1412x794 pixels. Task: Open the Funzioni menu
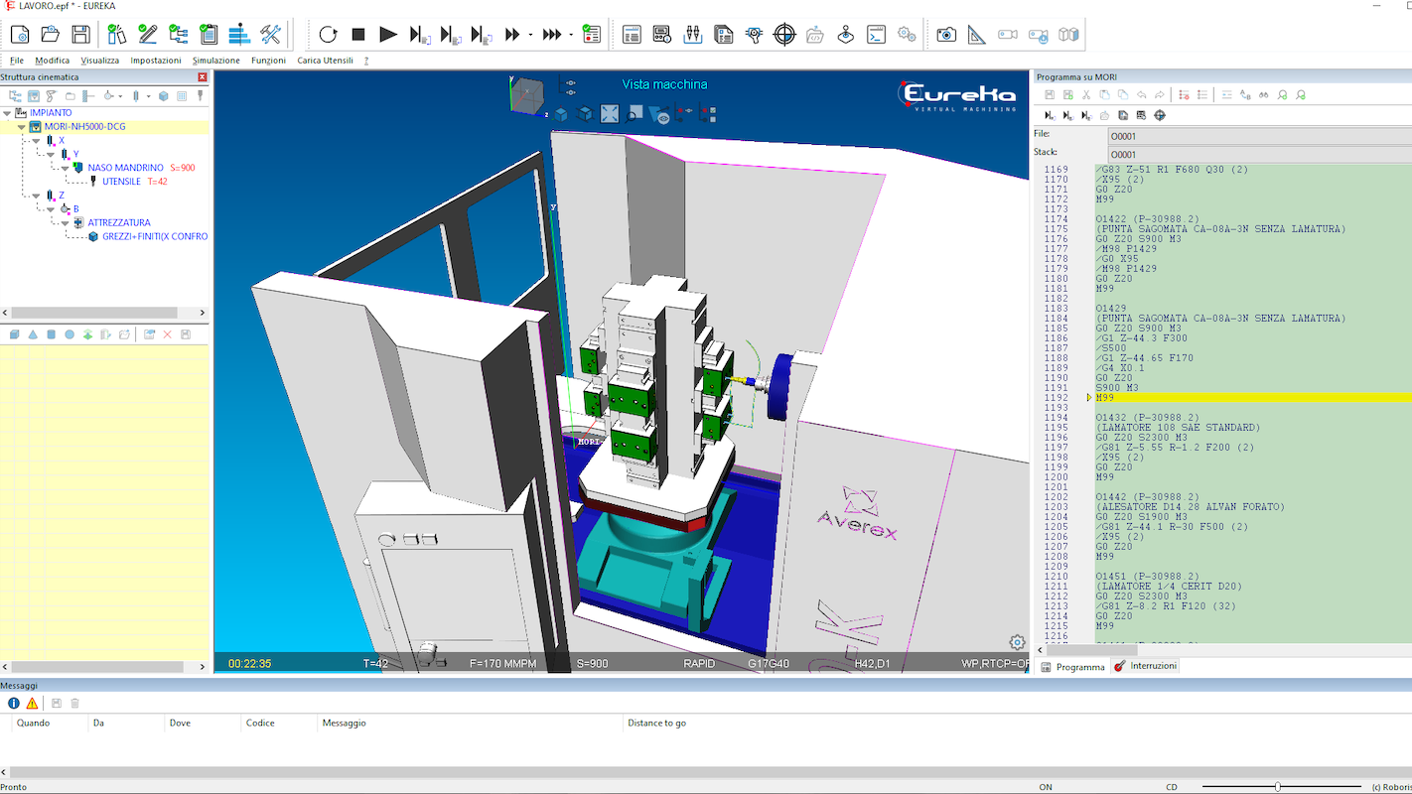point(268,61)
